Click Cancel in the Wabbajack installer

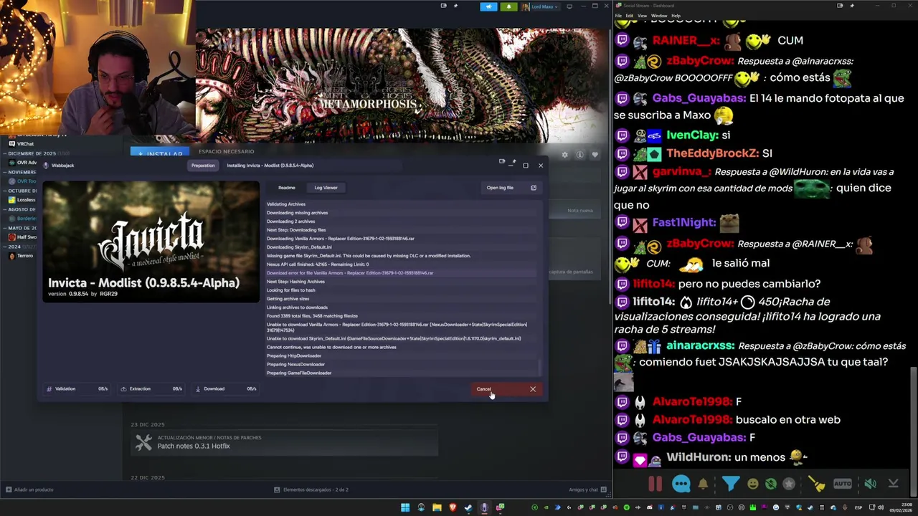(506, 389)
